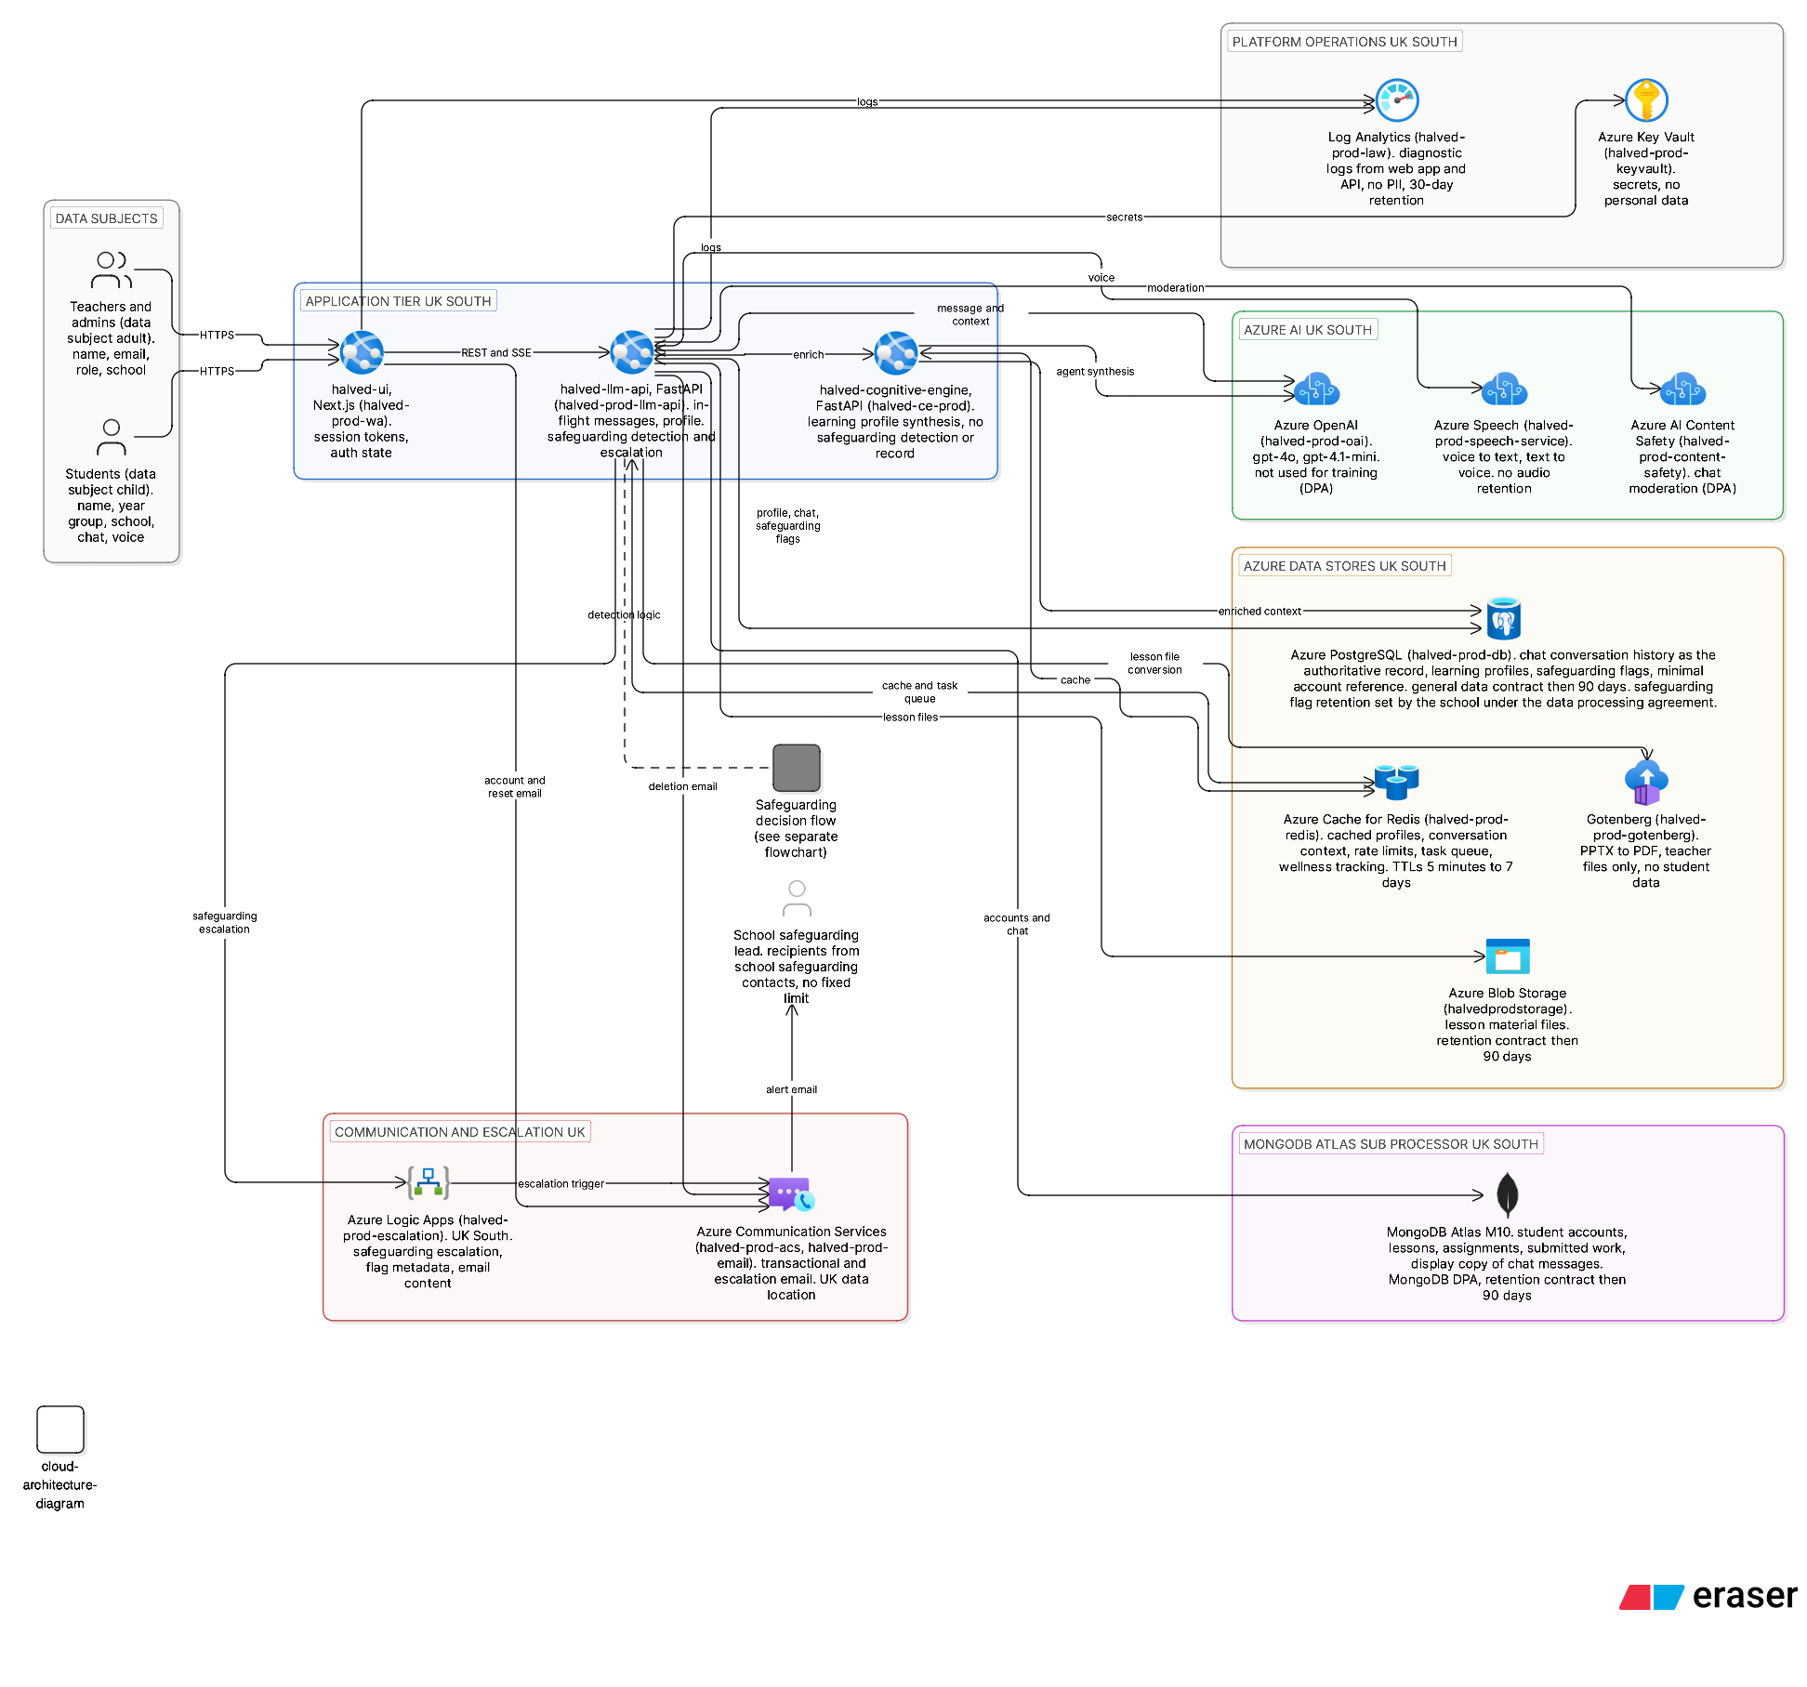Select the 'moderation' connector label
Screen dimensions: 1807x1687
(x=1175, y=288)
